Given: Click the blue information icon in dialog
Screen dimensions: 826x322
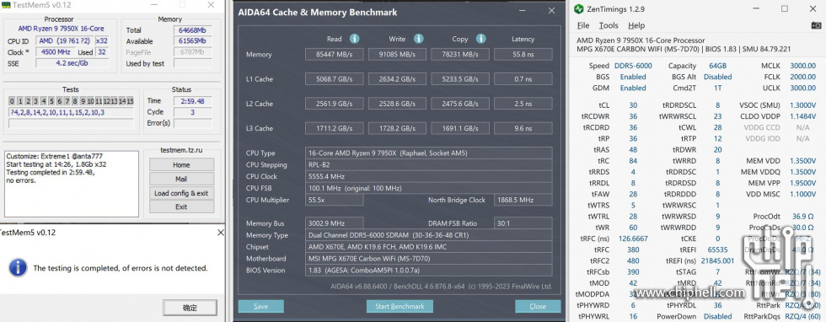Looking at the screenshot, I should [18, 267].
